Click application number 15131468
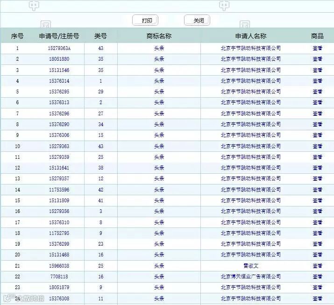334x305 pixels. (59, 255)
